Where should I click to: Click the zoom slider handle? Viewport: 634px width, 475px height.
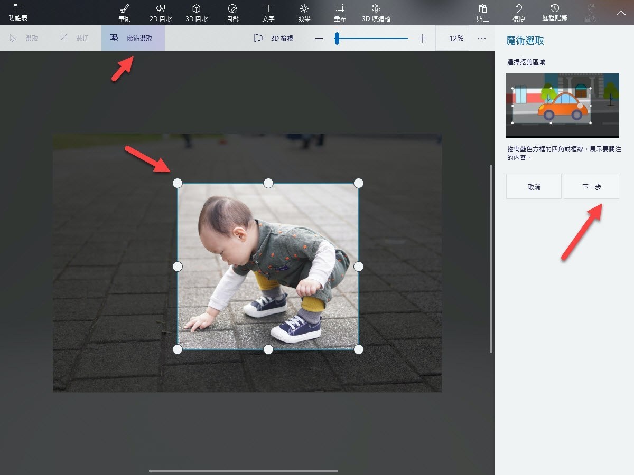tap(337, 38)
